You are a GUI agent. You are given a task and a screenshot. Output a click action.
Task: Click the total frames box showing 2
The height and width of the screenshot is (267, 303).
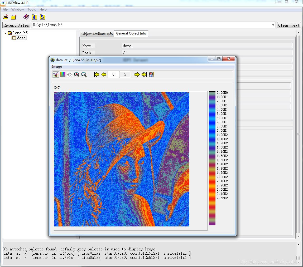tap(125, 74)
